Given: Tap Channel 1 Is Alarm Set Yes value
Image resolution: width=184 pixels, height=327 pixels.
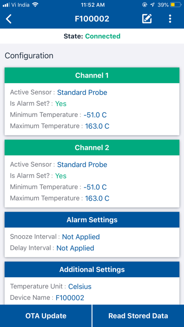Looking at the screenshot, I should [61, 104].
